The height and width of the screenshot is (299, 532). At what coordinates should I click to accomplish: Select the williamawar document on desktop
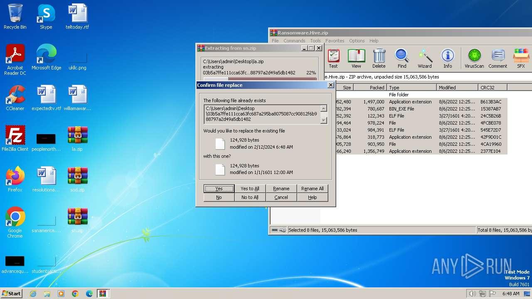point(77,98)
